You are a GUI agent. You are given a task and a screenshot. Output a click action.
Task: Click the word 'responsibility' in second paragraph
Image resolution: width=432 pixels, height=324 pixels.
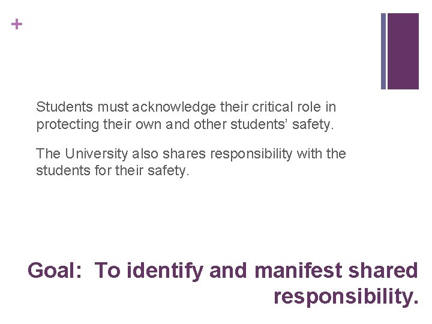click(251, 154)
